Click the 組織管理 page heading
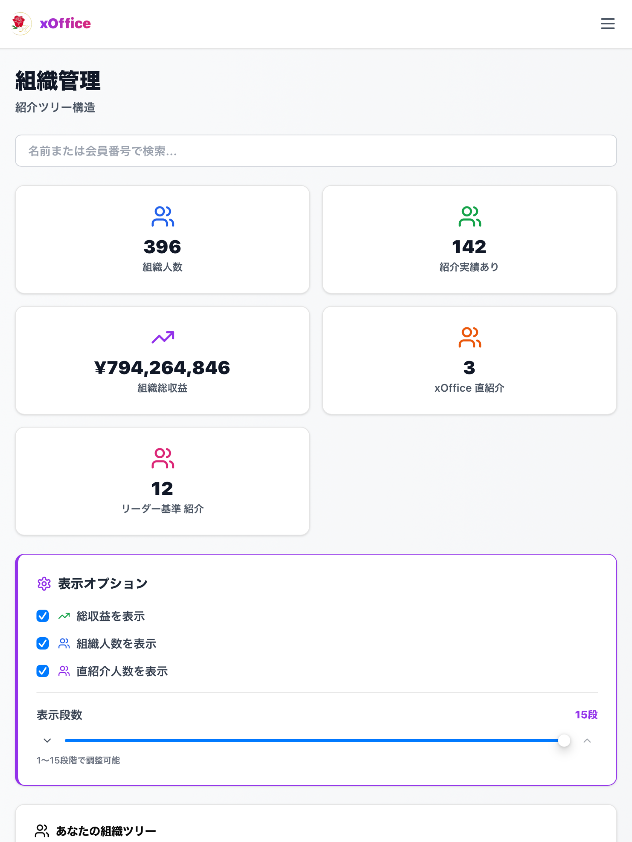The image size is (632, 842). click(x=58, y=81)
